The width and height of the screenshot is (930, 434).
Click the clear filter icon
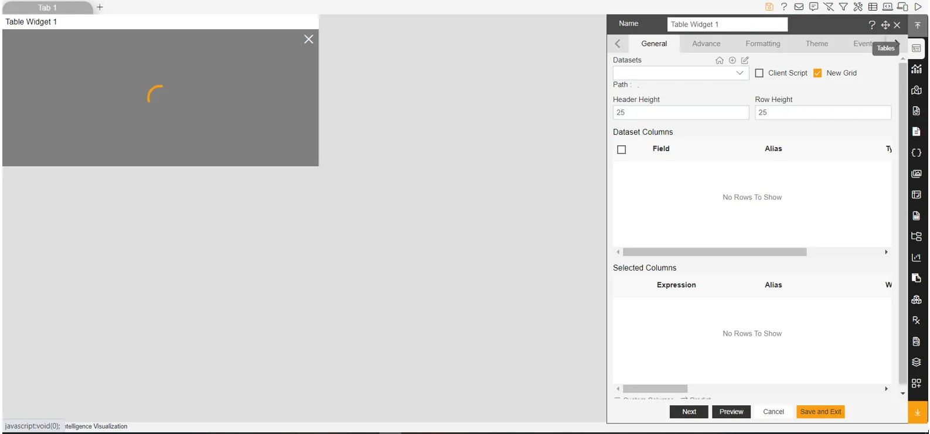coord(829,7)
